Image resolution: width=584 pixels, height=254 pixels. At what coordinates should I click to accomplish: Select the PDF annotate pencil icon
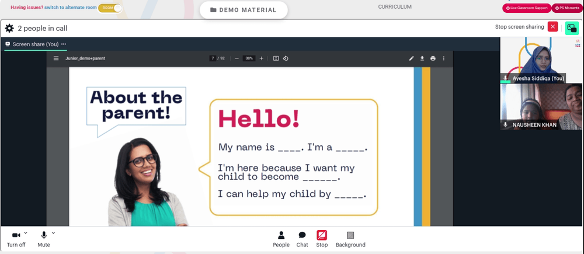pyautogui.click(x=412, y=58)
